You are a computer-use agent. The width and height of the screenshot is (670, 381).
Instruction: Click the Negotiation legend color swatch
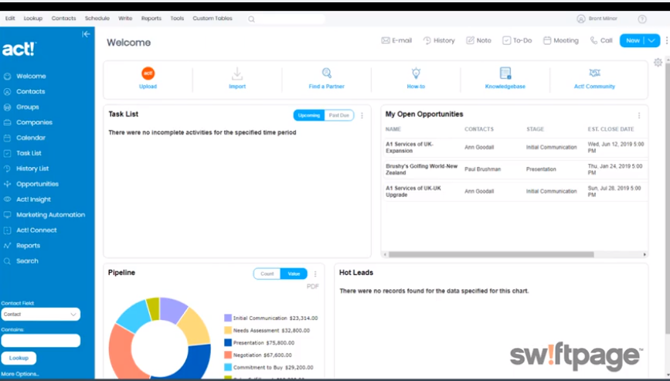[228, 355]
